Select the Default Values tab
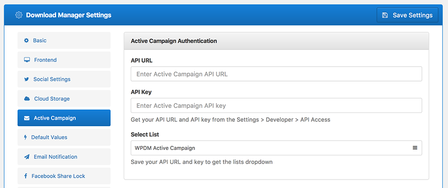 pos(64,137)
